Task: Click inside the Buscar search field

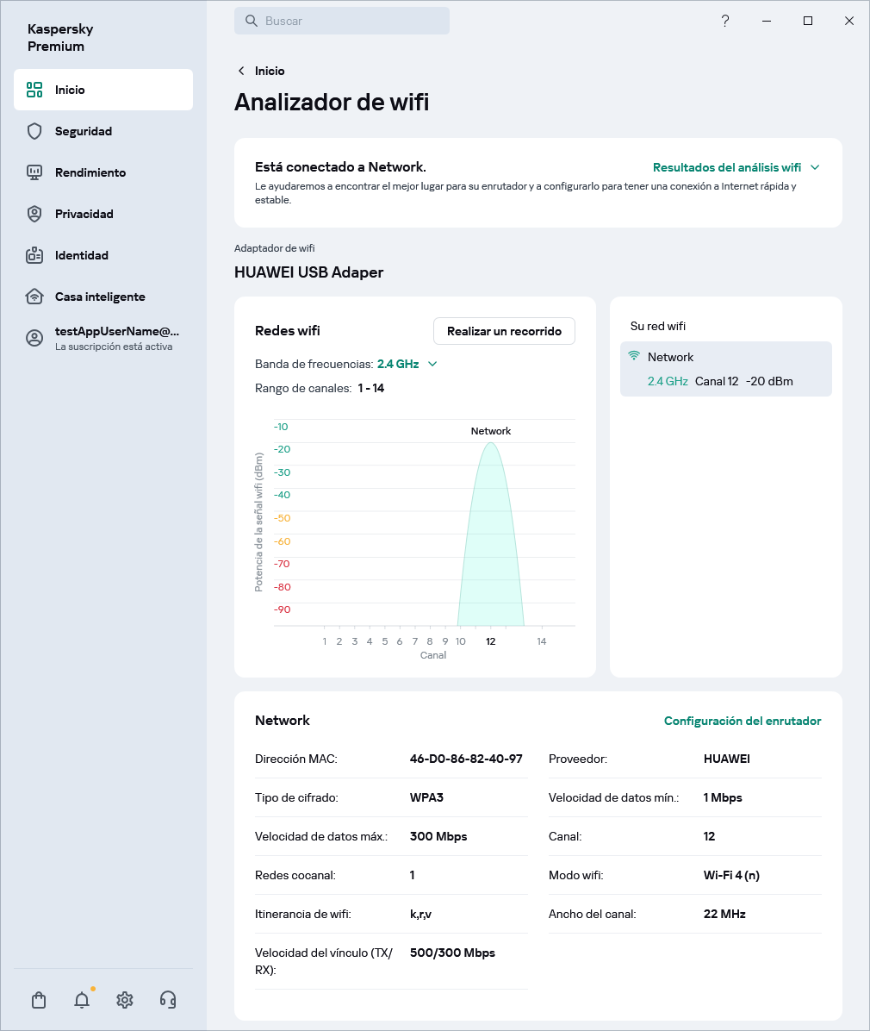Action: tap(342, 21)
